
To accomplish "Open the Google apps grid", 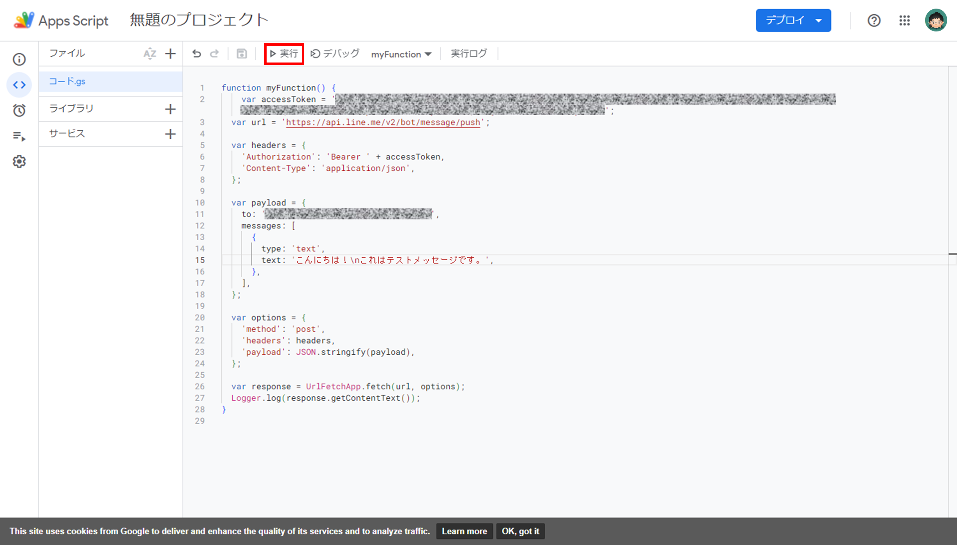I will coord(905,20).
